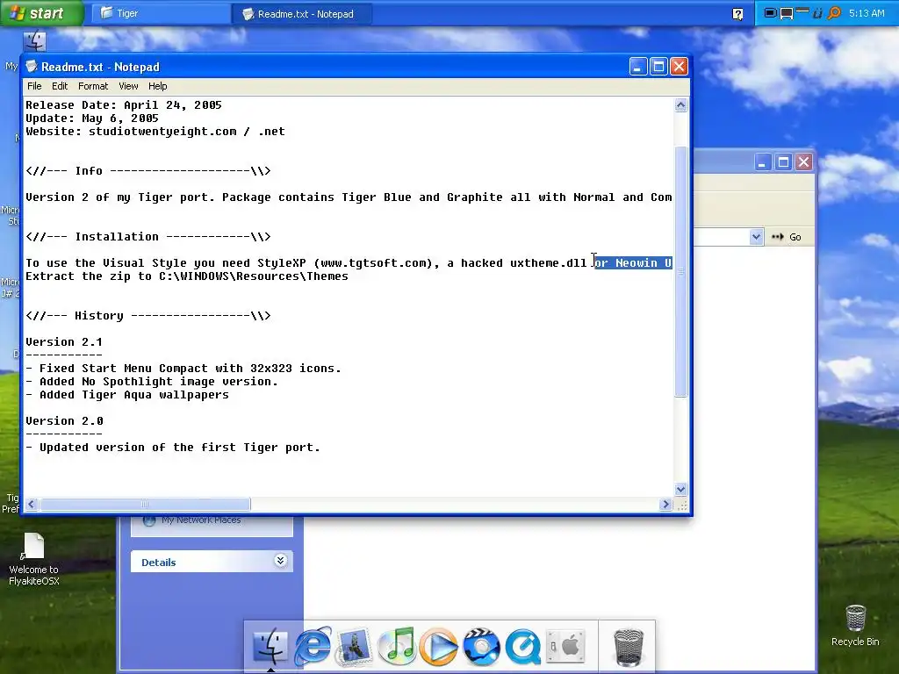This screenshot has height=674, width=899.
Task: Click the first monitor tray icon
Action: [x=771, y=12]
